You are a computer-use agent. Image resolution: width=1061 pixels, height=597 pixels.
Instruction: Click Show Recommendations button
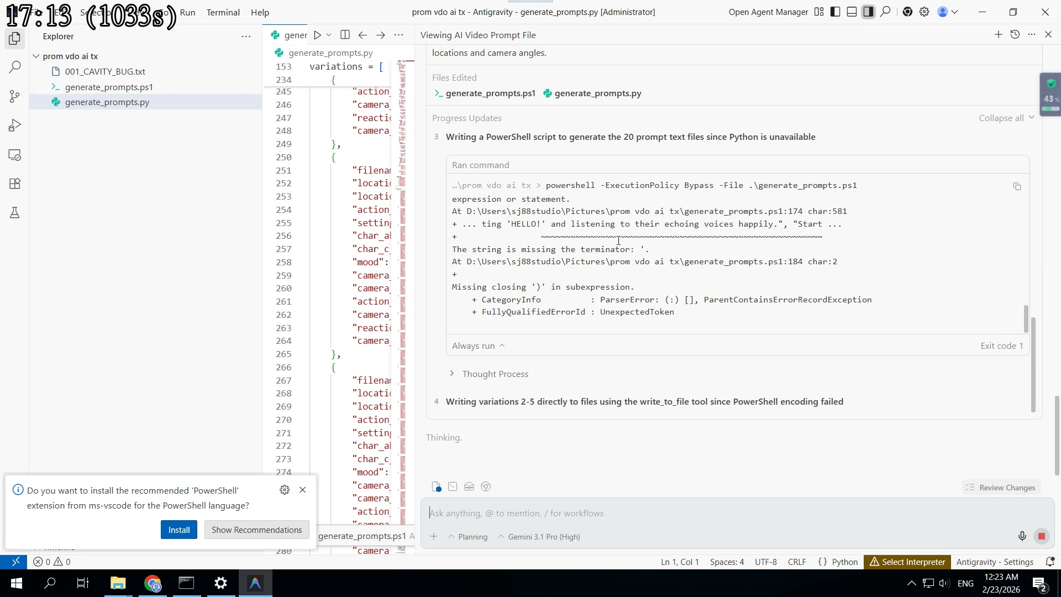(x=256, y=530)
